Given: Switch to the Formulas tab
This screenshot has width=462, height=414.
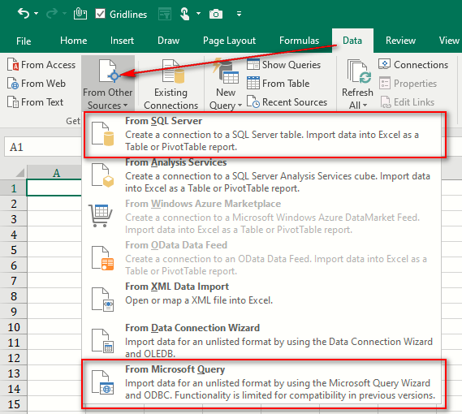Looking at the screenshot, I should pyautogui.click(x=299, y=41).
